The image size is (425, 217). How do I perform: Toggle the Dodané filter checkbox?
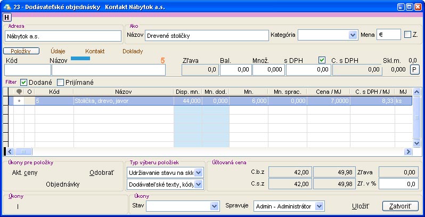pos(23,82)
